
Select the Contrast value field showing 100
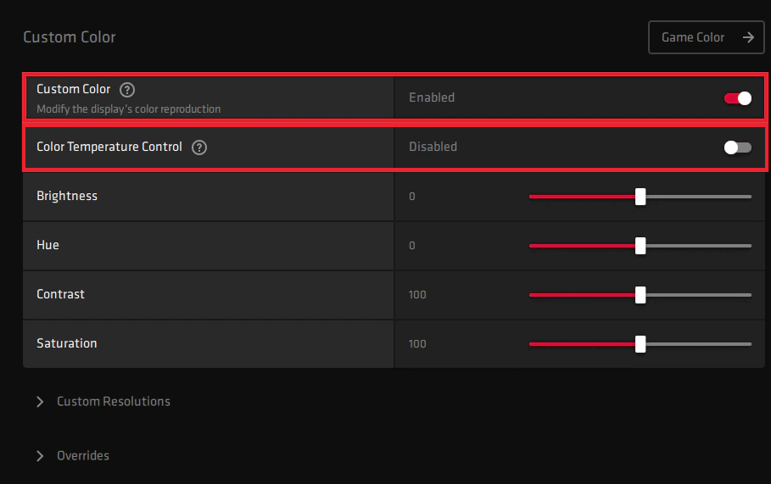[x=417, y=295]
